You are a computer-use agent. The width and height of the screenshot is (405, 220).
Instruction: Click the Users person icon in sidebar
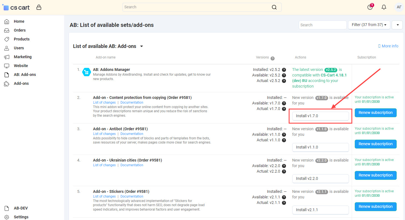pos(7,48)
